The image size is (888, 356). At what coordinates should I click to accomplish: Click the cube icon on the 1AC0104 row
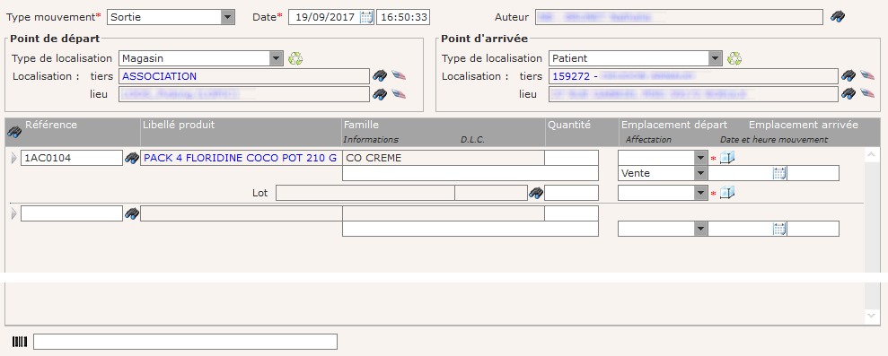(727, 158)
